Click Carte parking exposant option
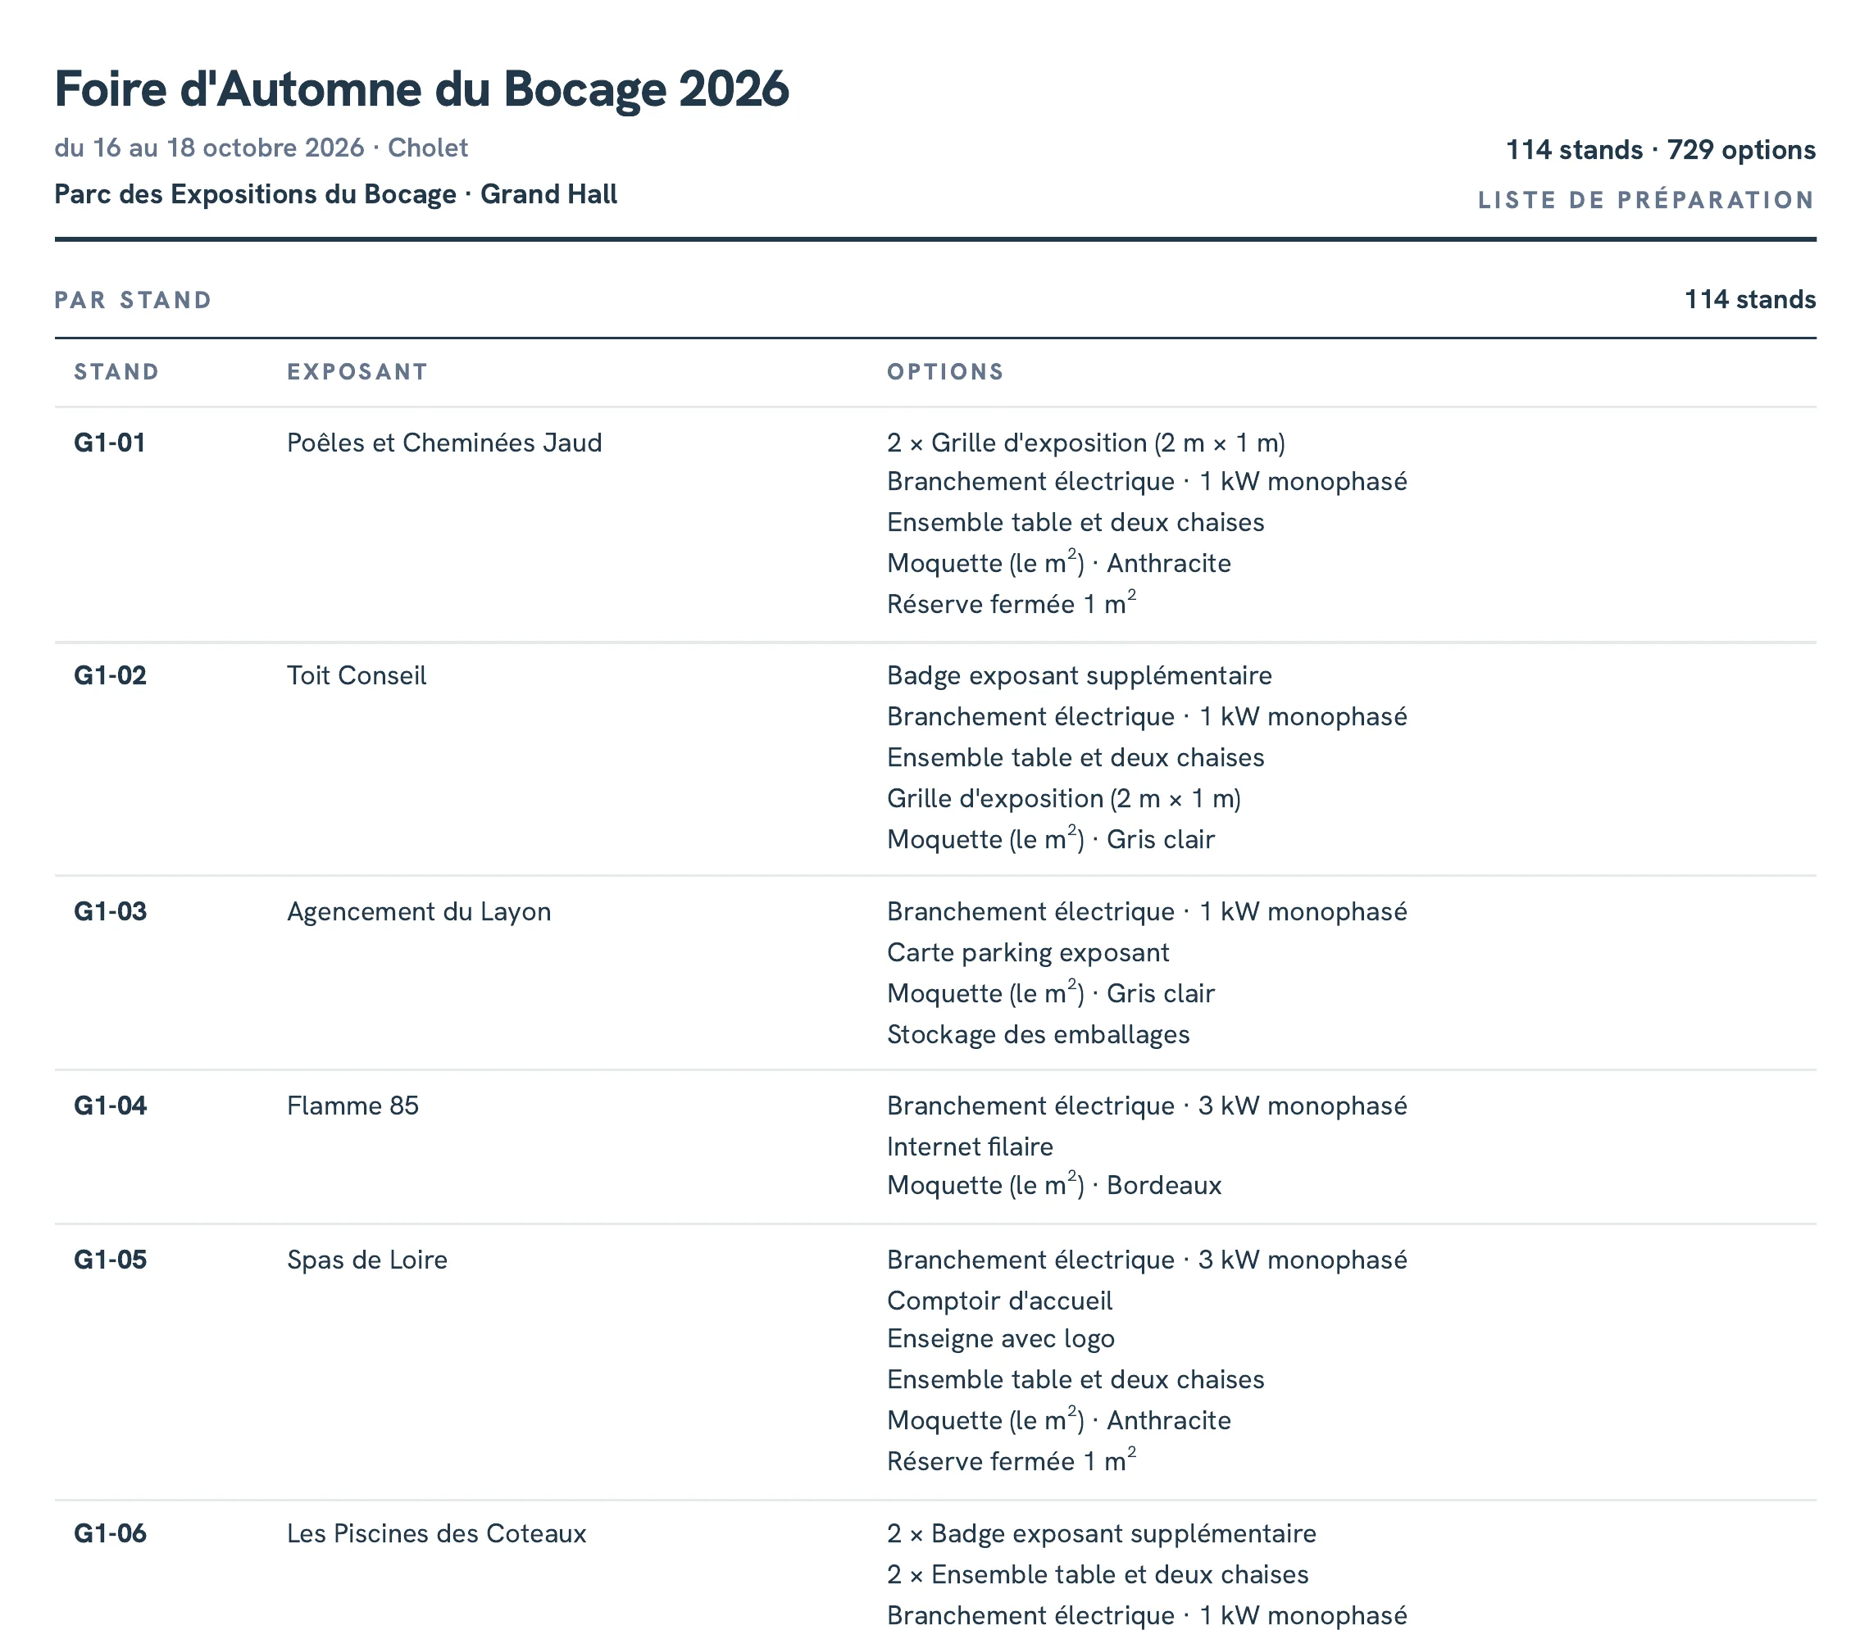The image size is (1869, 1639). pyautogui.click(x=1028, y=953)
